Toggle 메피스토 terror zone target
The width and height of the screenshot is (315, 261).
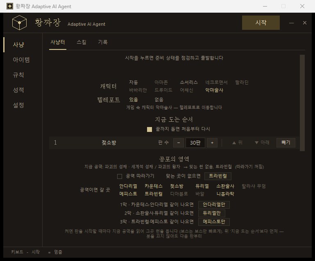[128, 194]
